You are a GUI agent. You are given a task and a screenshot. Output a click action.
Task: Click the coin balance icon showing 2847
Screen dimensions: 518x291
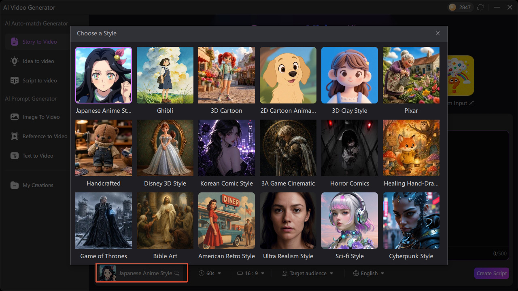click(x=452, y=7)
